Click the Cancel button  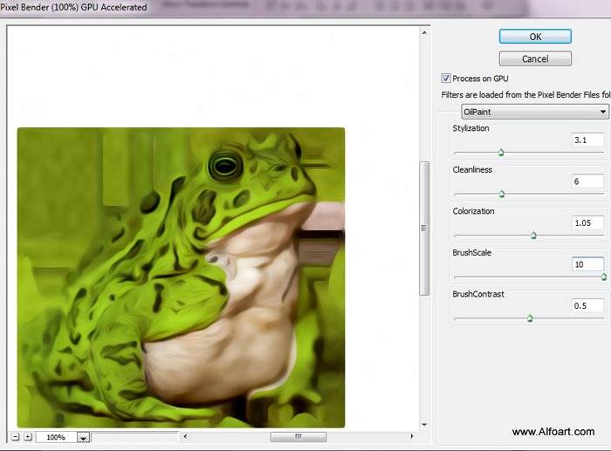(x=535, y=58)
